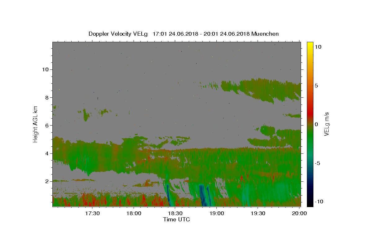
Task: Click the colorbar value 10 label
Action: point(318,46)
